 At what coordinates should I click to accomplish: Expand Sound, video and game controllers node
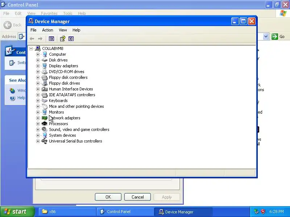pyautogui.click(x=38, y=129)
